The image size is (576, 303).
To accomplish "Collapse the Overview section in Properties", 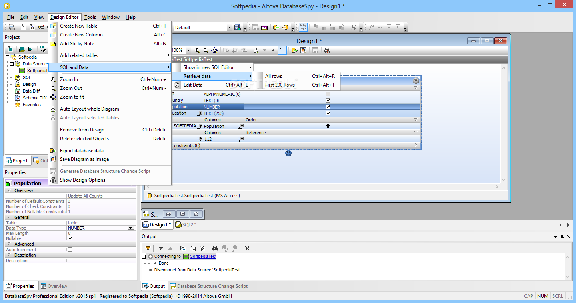I will (x=9, y=190).
